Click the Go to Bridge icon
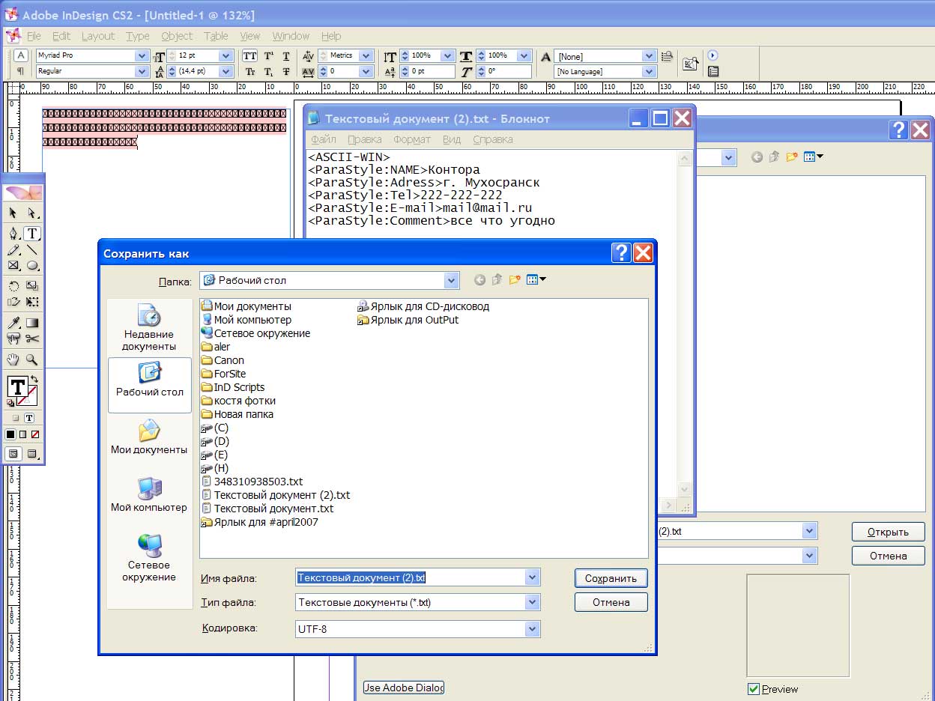 tap(690, 64)
